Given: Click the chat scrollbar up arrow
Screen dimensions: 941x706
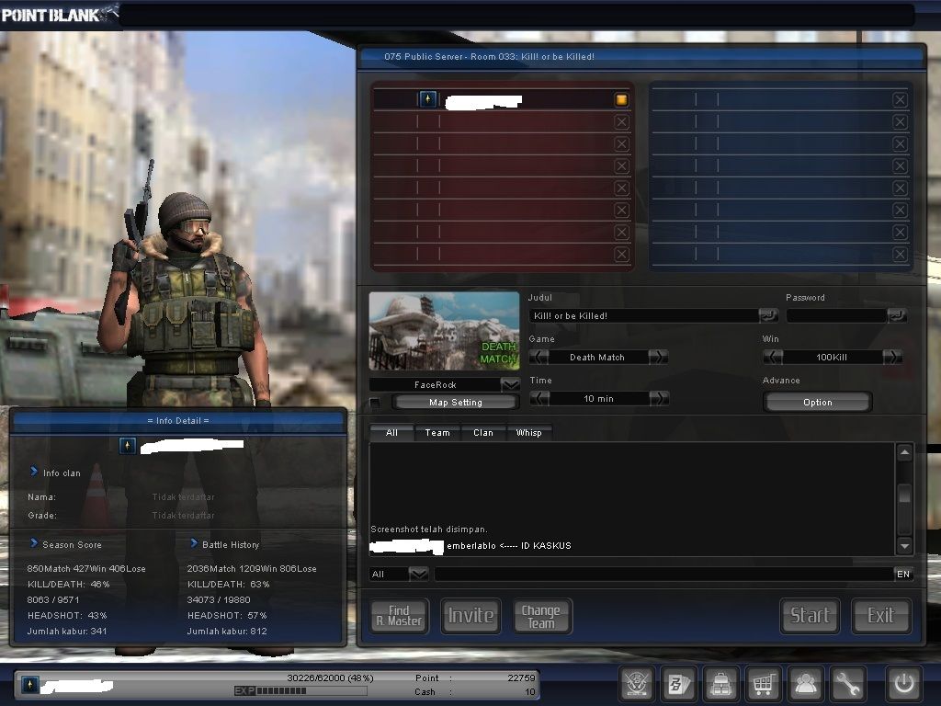Looking at the screenshot, I should (x=904, y=452).
